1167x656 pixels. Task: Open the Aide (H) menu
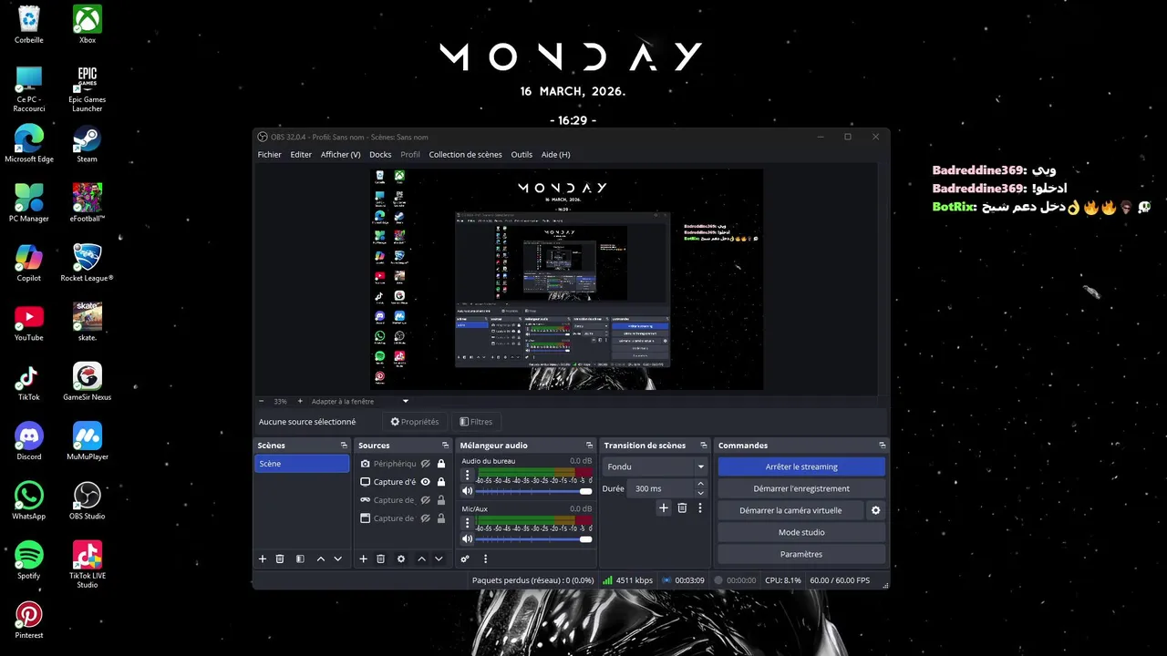555,155
